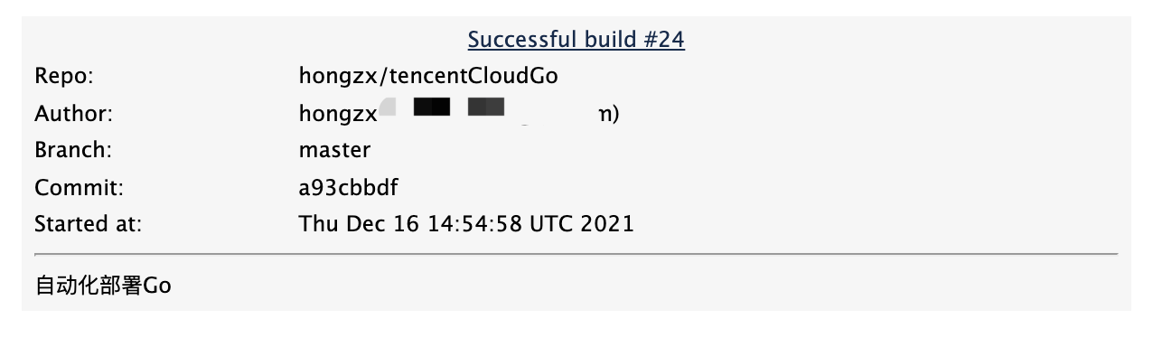Click the light gray smudge beside hongzx

[x=388, y=108]
